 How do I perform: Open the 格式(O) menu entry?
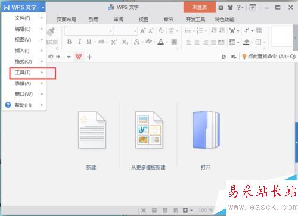click(x=24, y=61)
